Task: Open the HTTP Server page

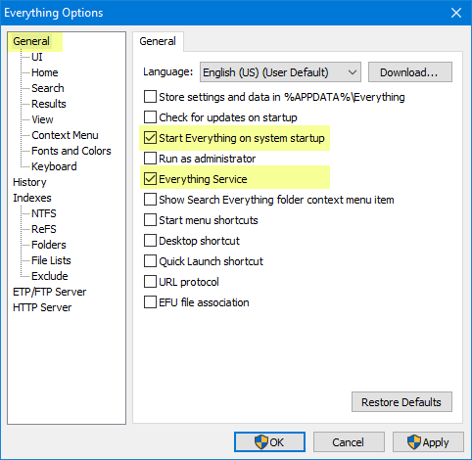Action: (42, 307)
